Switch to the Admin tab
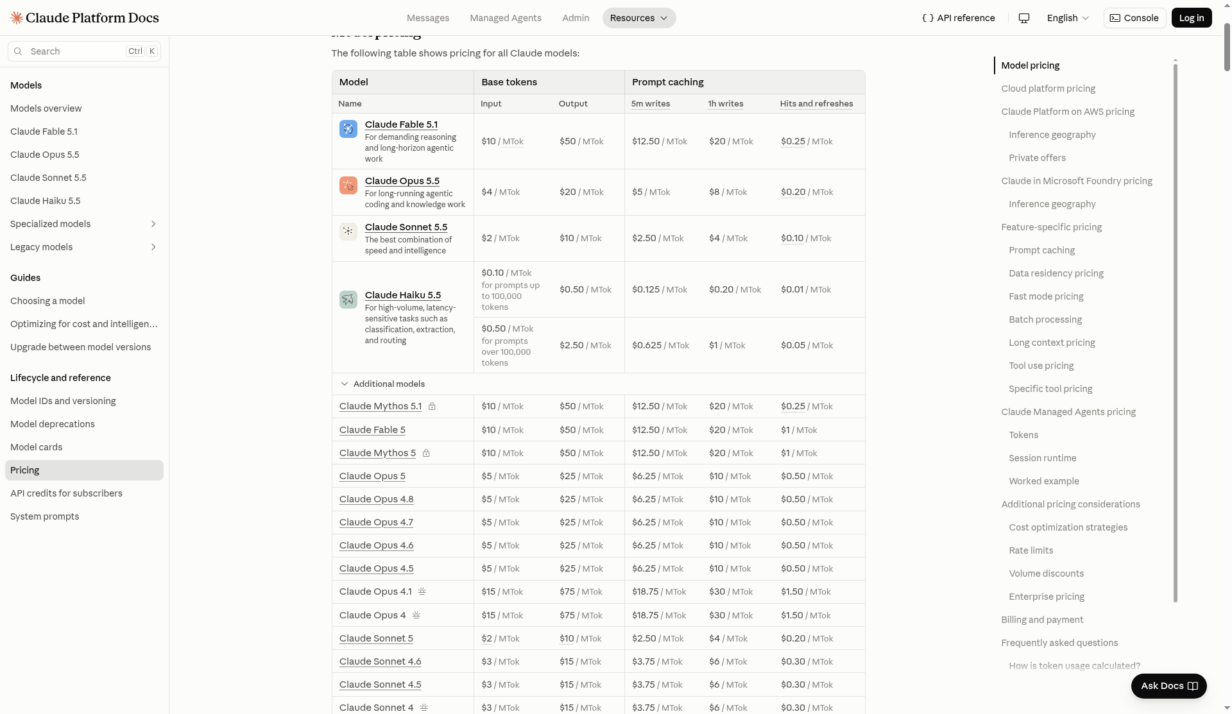Viewport: 1232px width, 714px height. 576,18
